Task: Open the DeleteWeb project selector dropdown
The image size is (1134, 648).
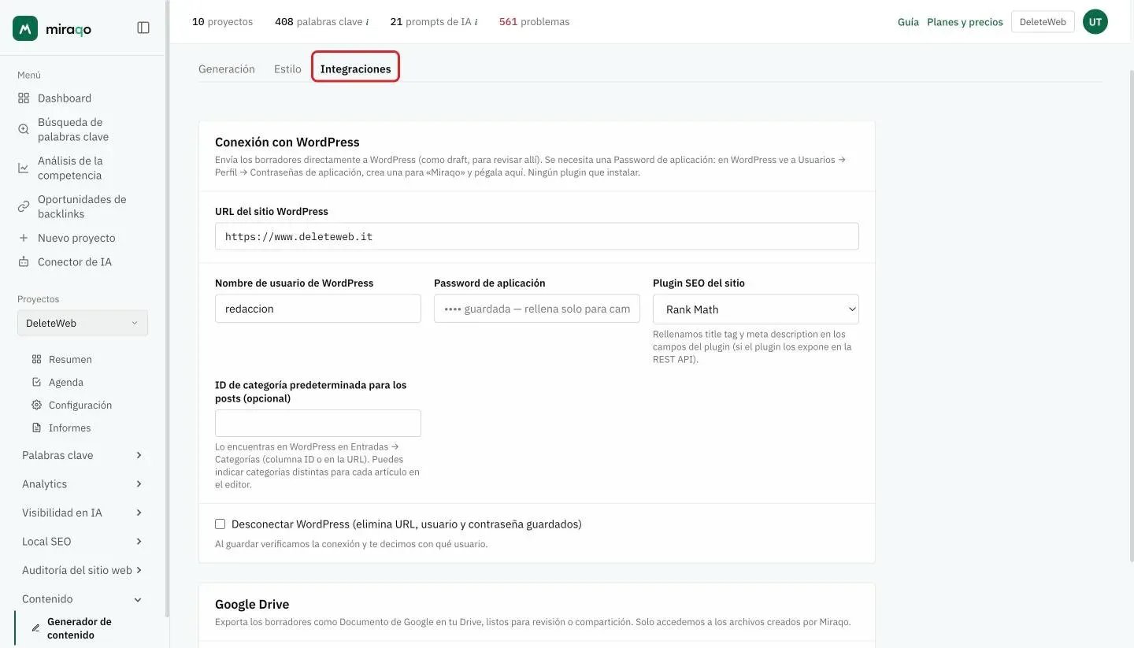Action: 83,323
